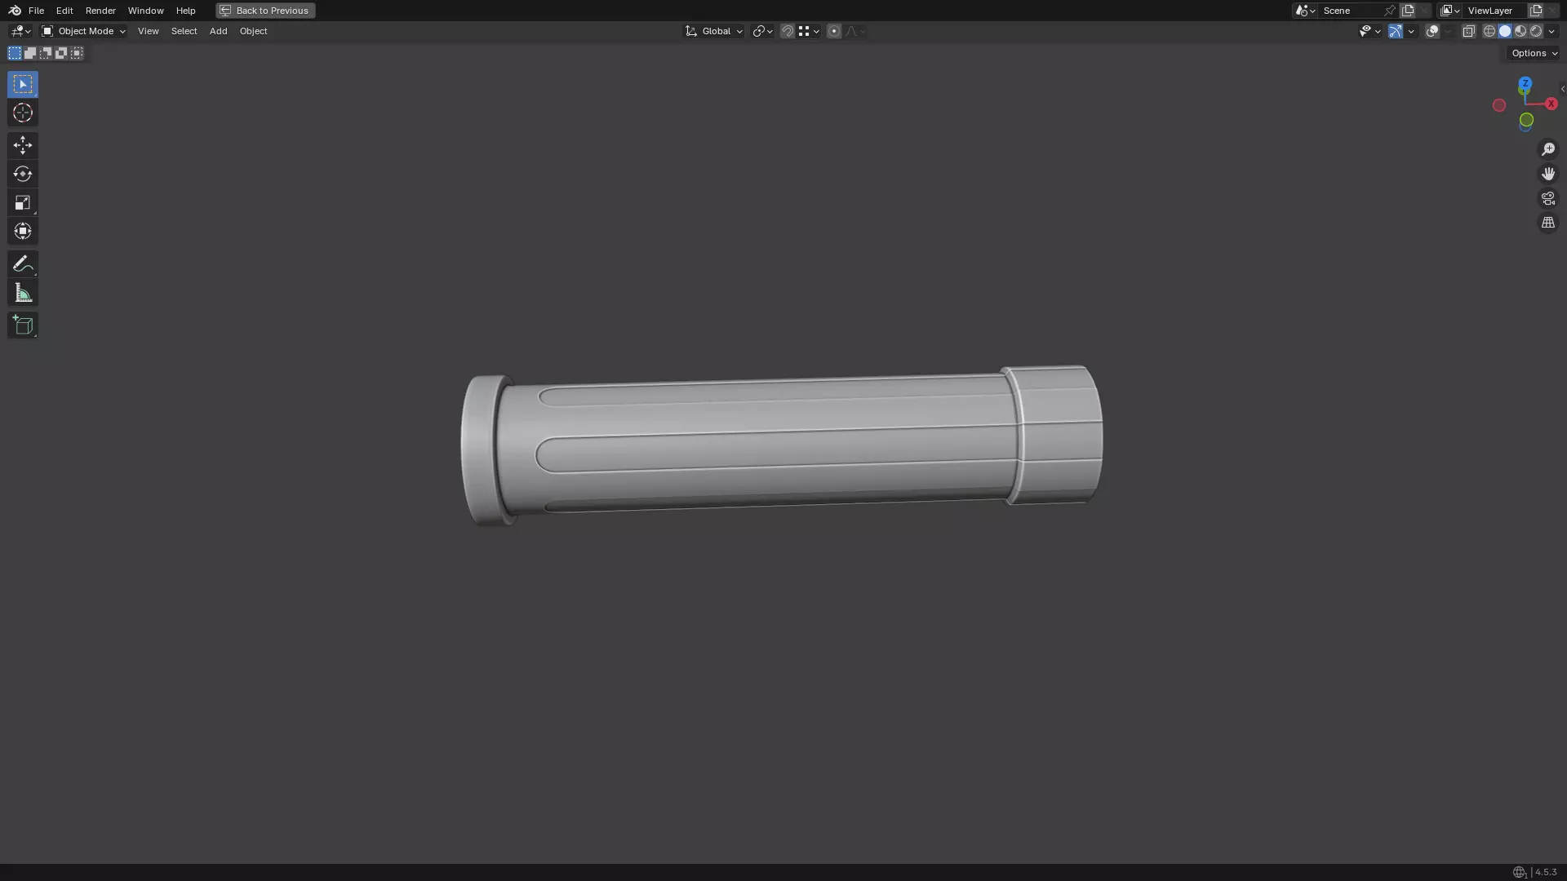Viewport: 1567px width, 881px height.
Task: Open the viewport Select menu
Action: [x=184, y=31]
